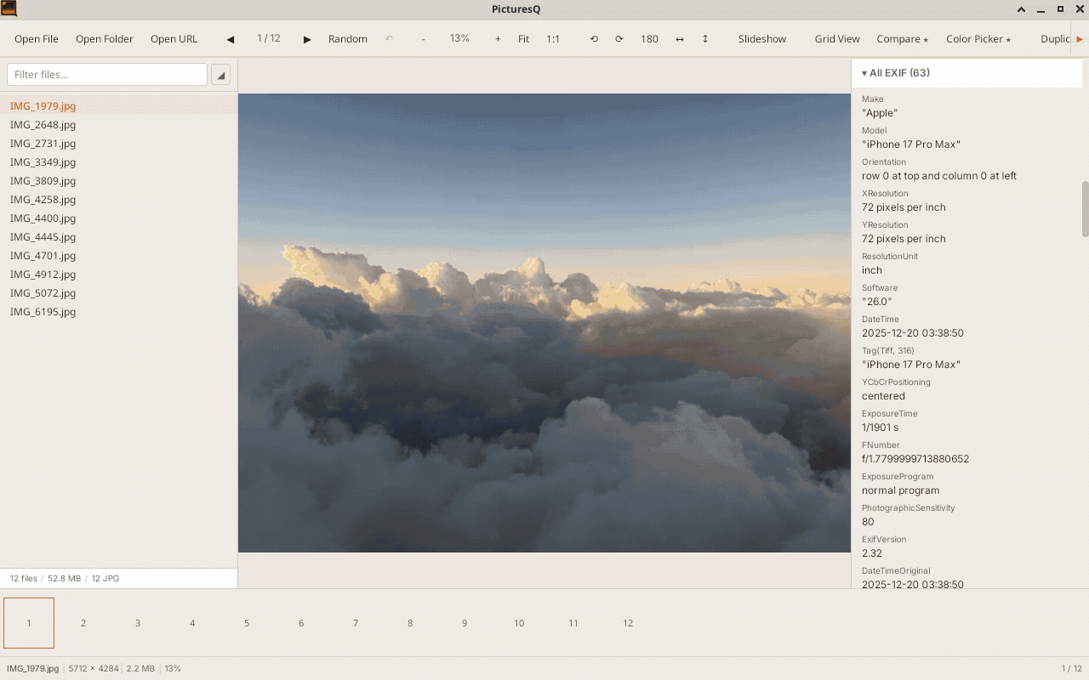Screen dimensions: 1089x680
Task: Select thumbnail 2 in filmstrip
Action: point(83,623)
